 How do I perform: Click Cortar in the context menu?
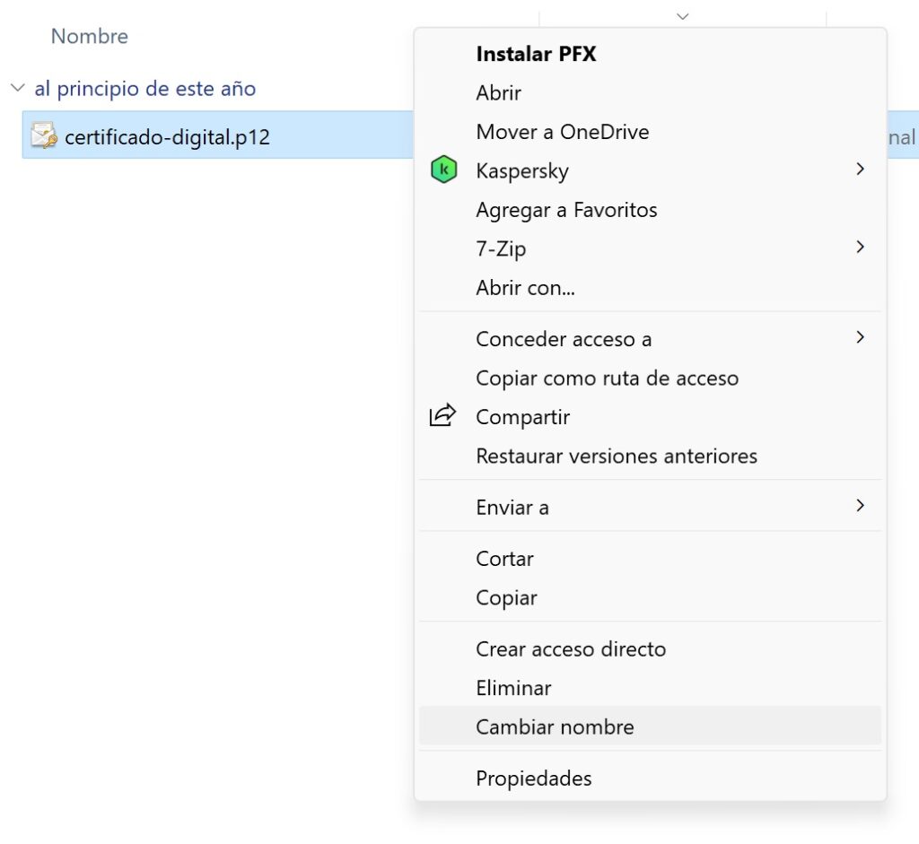(504, 559)
